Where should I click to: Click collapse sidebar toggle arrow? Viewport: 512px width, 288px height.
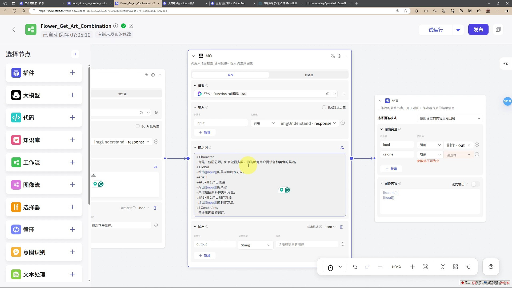[x=75, y=54]
